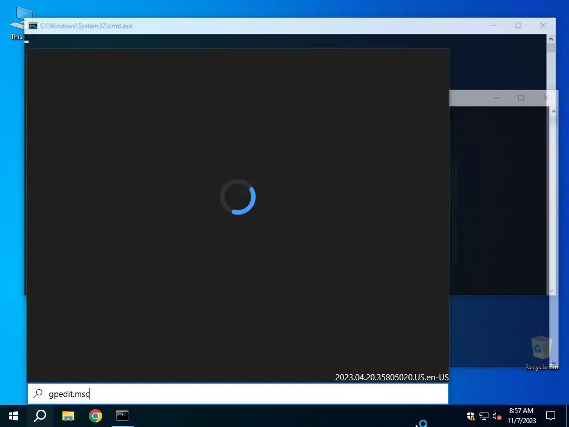Viewport: 569px width, 427px height.
Task: Open the network status tray icon
Action: (x=484, y=416)
